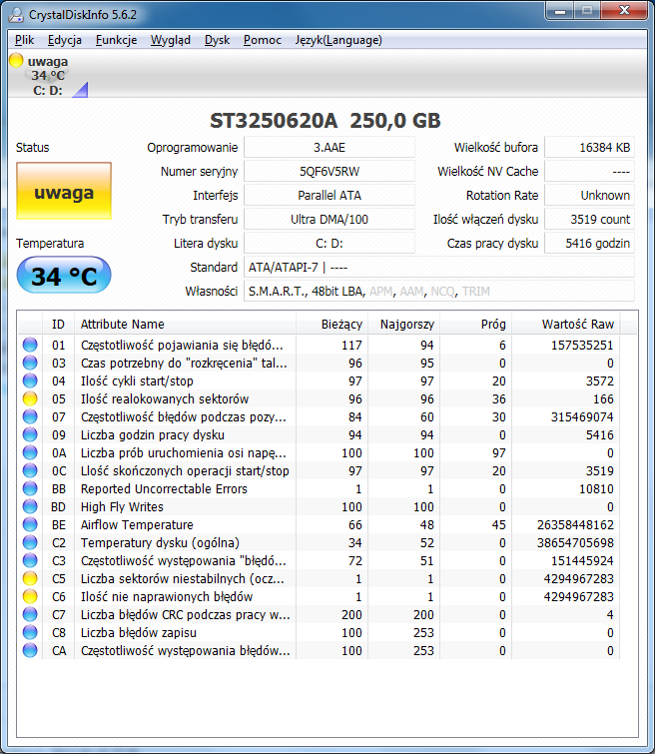
Task: Click the blue status dot of attribute BD
Action: pyautogui.click(x=30, y=507)
